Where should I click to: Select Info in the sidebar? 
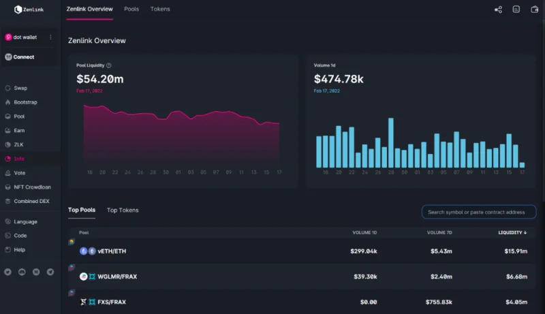19,159
